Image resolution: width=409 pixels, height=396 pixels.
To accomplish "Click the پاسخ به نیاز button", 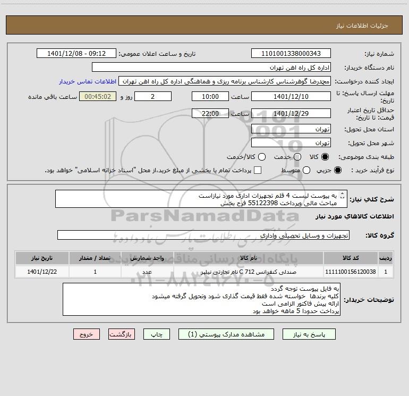I will [309, 334].
